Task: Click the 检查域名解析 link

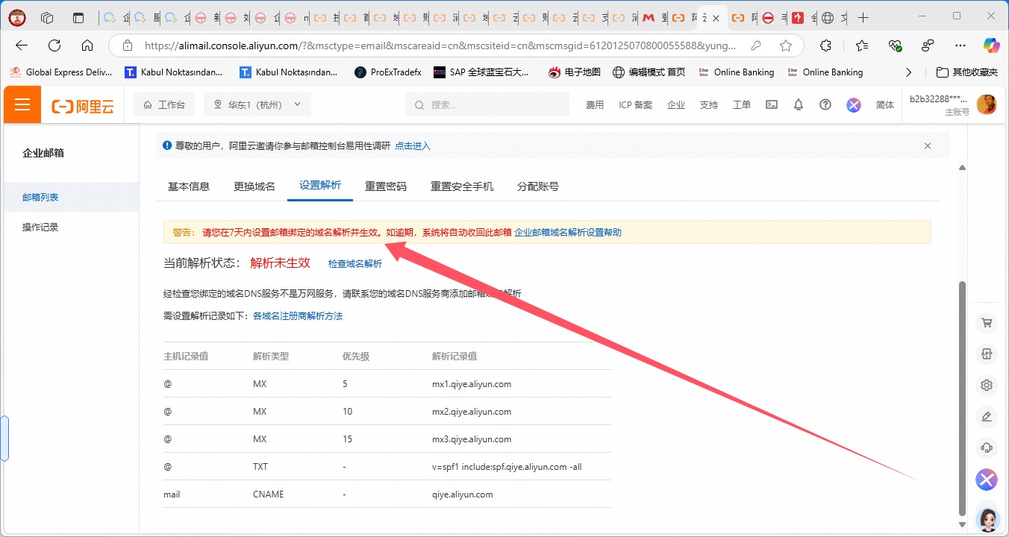Action: click(x=354, y=263)
